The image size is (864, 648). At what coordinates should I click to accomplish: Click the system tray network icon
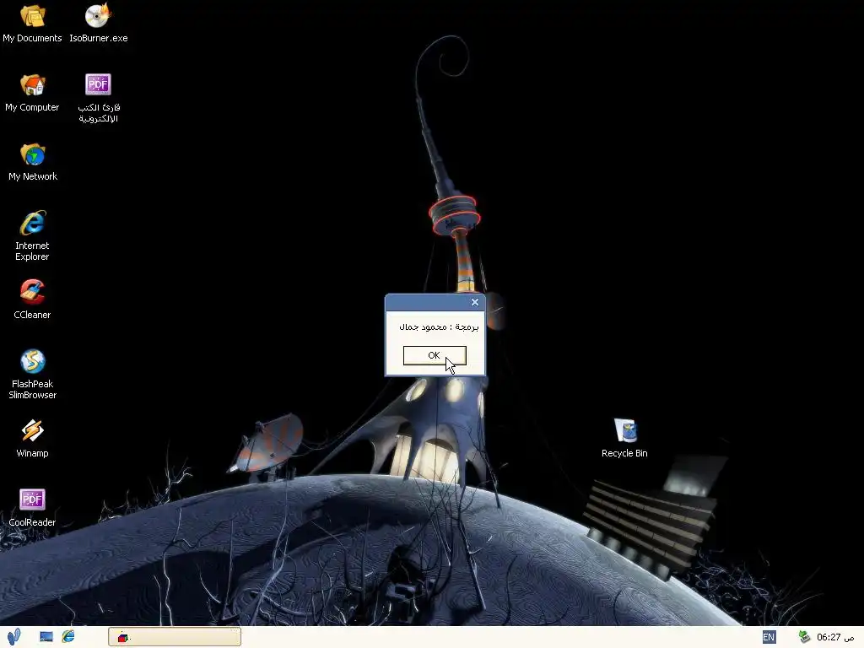tap(804, 637)
